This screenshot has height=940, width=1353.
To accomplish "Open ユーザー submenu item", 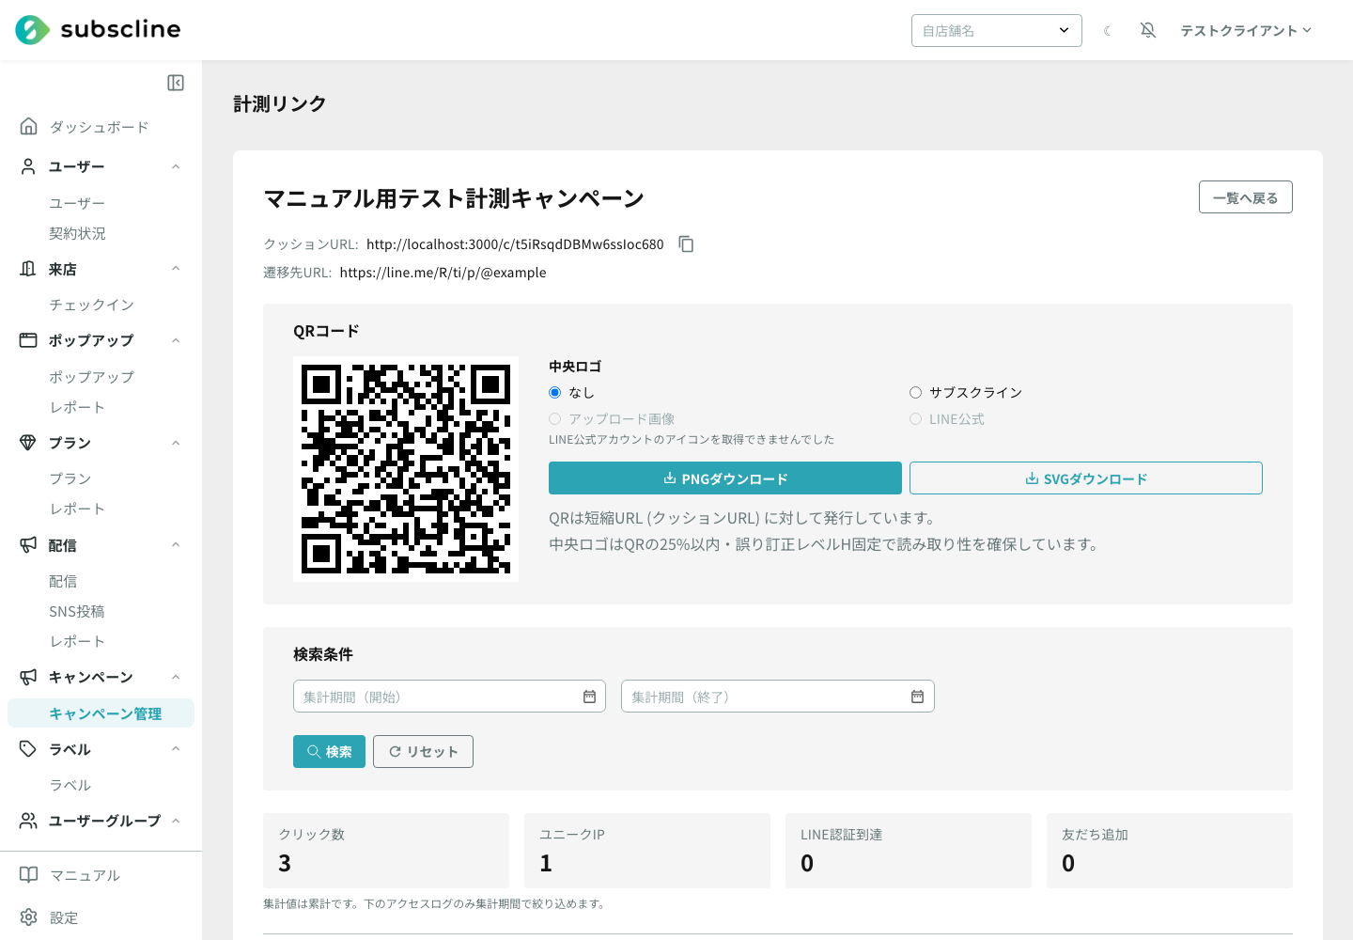I will [77, 203].
